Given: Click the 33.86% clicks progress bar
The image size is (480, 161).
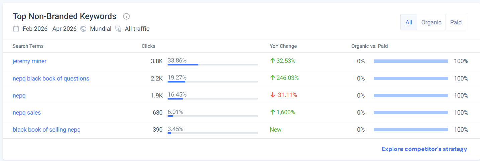Looking at the screenshot, I should [213, 64].
